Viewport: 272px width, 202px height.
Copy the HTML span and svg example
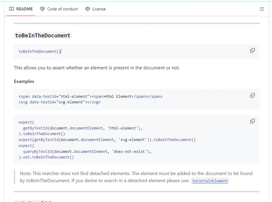pyautogui.click(x=252, y=95)
